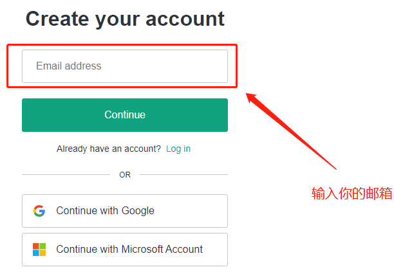Click the red Chinese annotation text
The height and width of the screenshot is (274, 394).
(x=352, y=194)
